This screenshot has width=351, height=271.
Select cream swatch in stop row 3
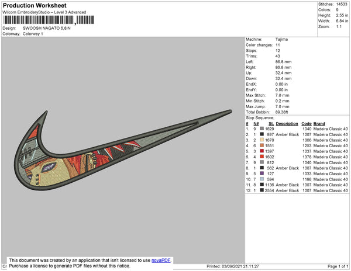click(262, 140)
